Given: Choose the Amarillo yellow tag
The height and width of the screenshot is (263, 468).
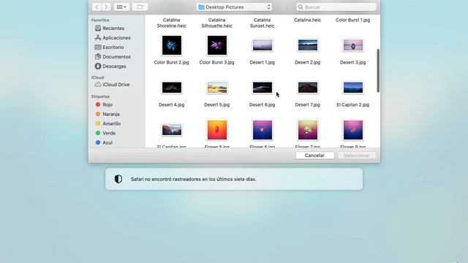Looking at the screenshot, I should coord(108,123).
